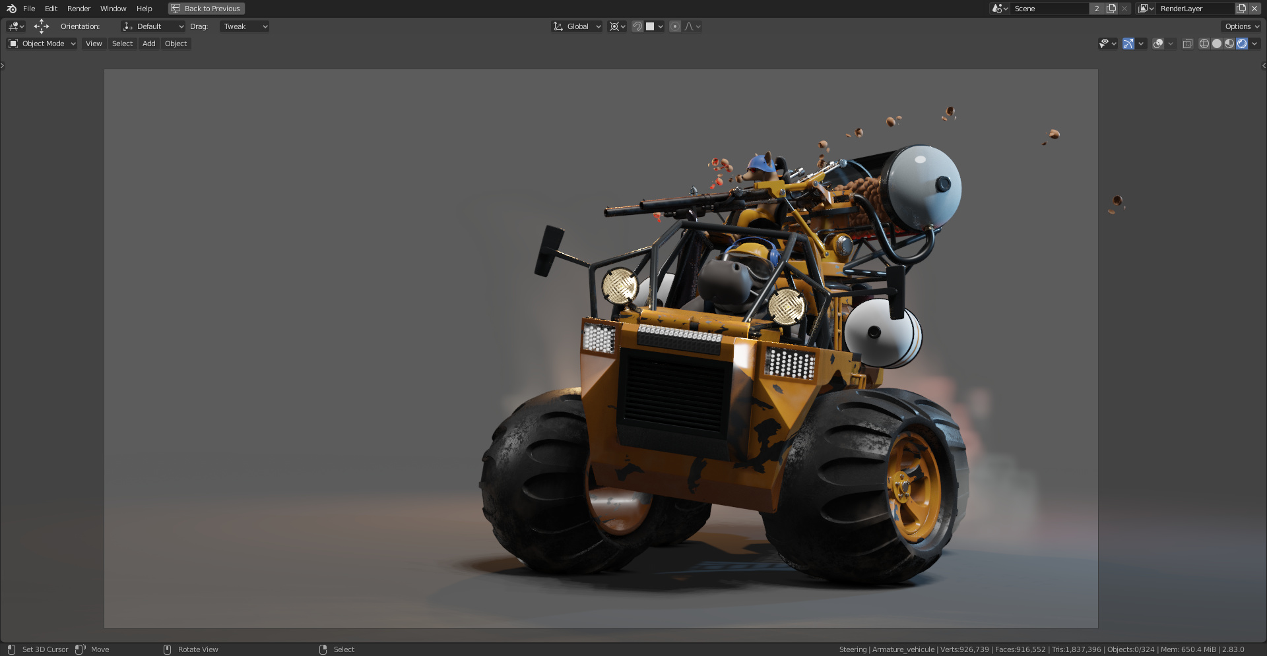This screenshot has width=1267, height=656.
Task: Expand the Orientation Default dropdown
Action: tap(153, 26)
